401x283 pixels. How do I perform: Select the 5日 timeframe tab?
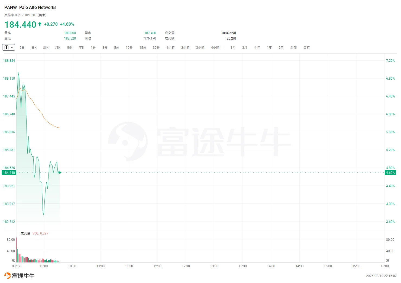[x=22, y=48]
